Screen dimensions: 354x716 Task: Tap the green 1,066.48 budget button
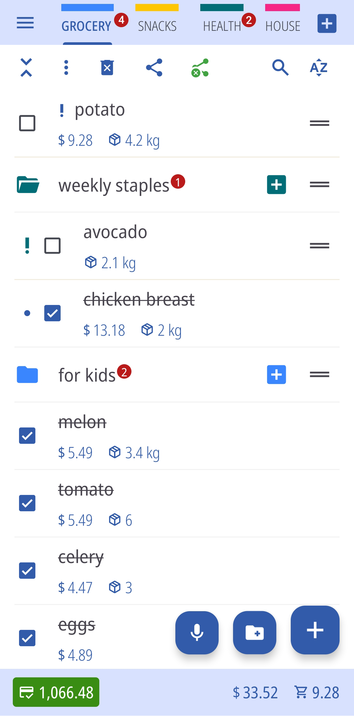click(56, 692)
